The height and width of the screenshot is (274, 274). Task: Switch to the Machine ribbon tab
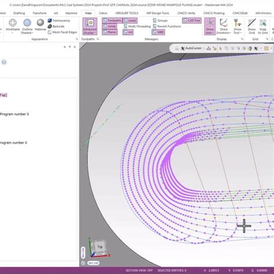(x=71, y=13)
